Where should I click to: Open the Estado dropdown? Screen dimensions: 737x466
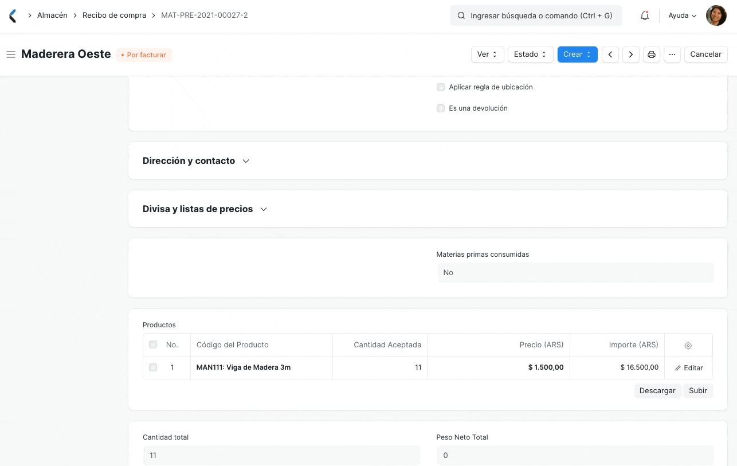coord(530,54)
